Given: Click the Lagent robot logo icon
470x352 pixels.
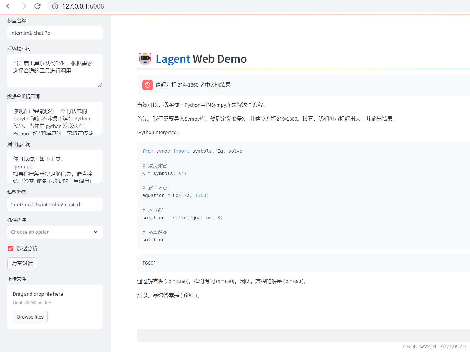Looking at the screenshot, I should 145,59.
